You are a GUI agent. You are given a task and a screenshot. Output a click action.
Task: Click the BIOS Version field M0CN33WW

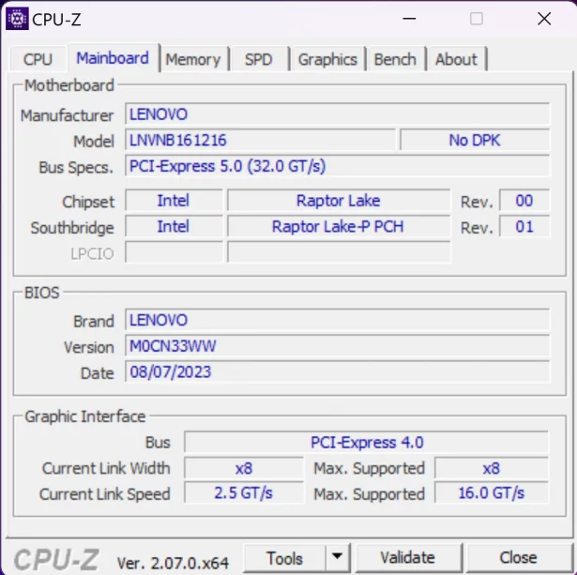click(338, 347)
